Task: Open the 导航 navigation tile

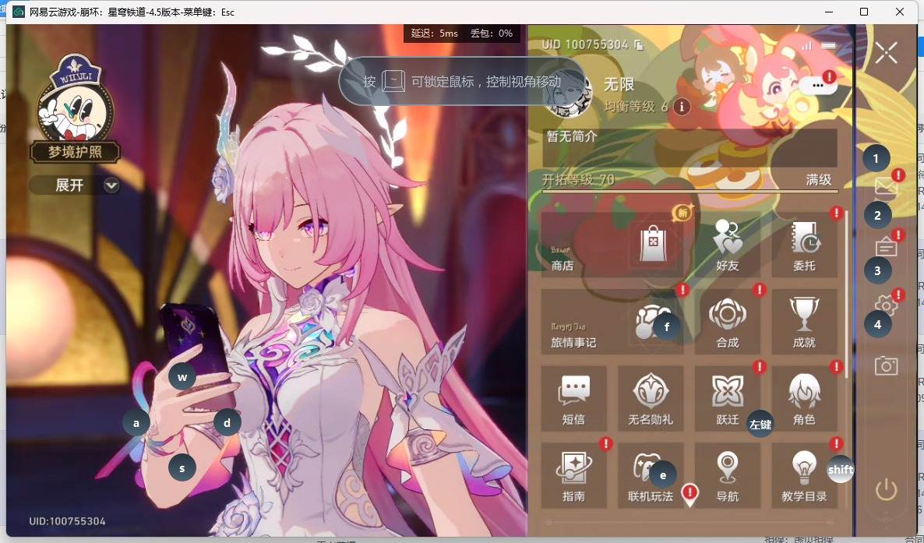Action: (727, 475)
